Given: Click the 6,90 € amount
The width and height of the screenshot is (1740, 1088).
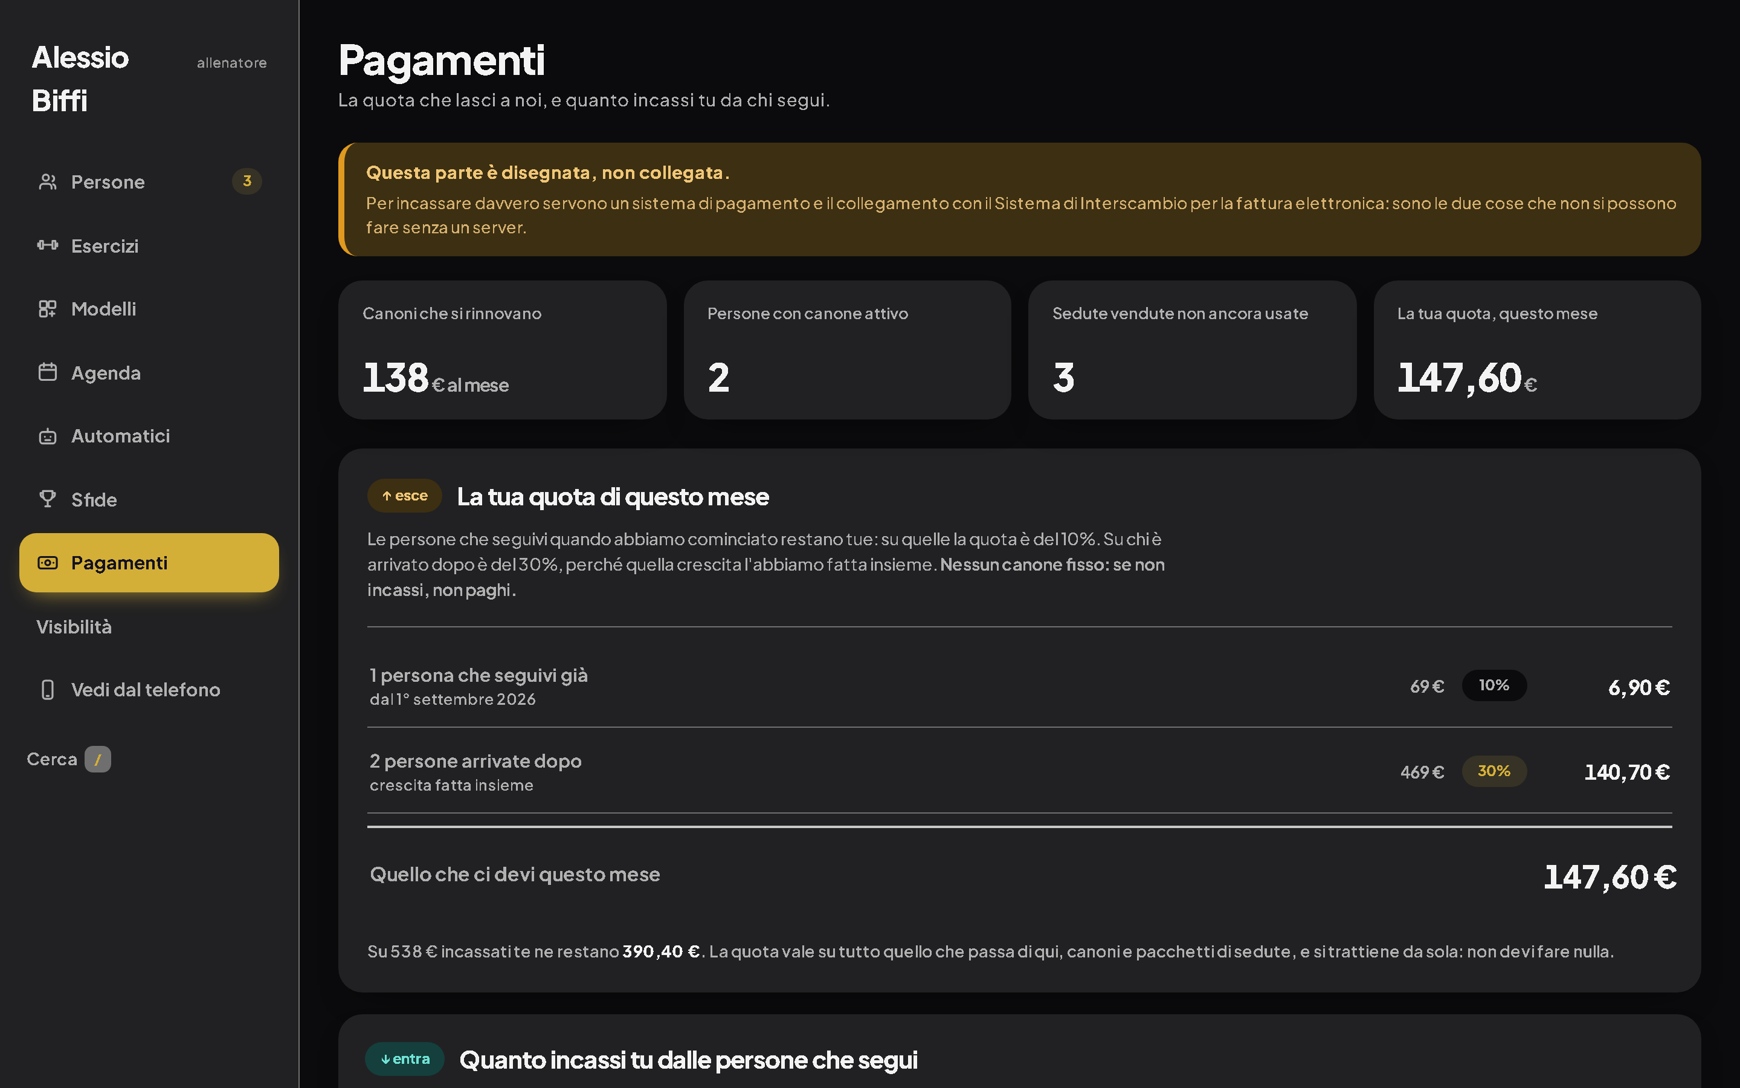Looking at the screenshot, I should tap(1638, 687).
